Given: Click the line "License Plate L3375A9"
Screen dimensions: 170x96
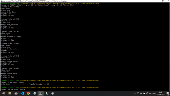Looking at the screenshot, I should [x=10, y=56].
